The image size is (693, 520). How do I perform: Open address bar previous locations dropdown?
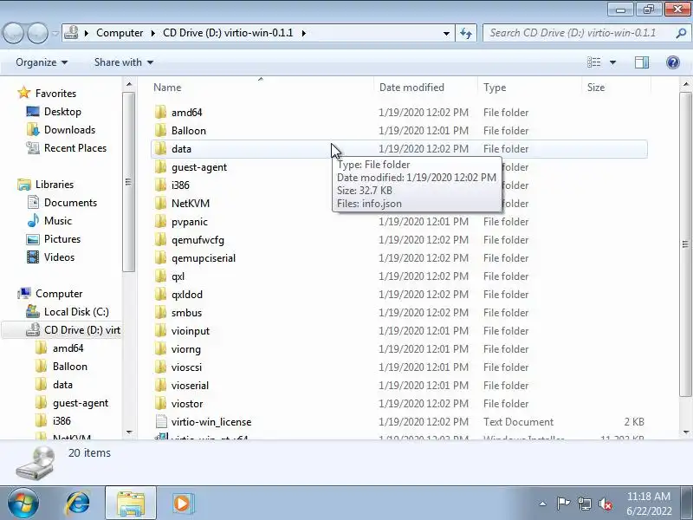point(446,33)
